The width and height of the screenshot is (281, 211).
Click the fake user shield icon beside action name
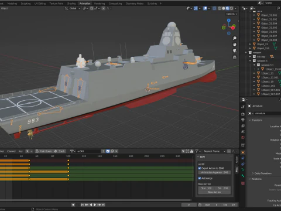(x=108, y=151)
